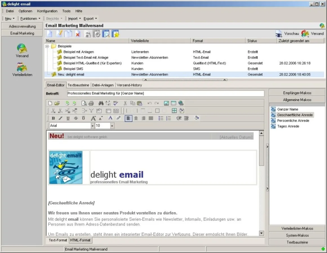Click the red X delete mailing icon
The height and width of the screenshot is (253, 327).
78,34
